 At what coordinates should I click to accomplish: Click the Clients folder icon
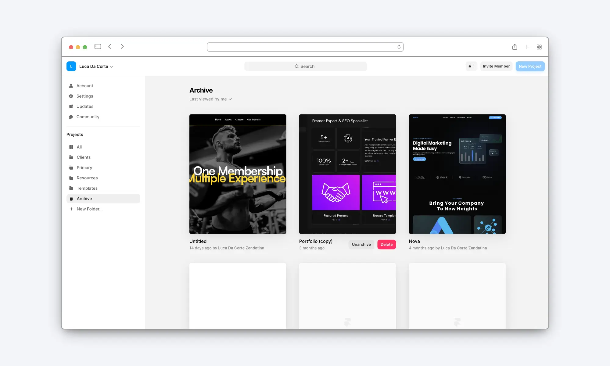[x=71, y=157]
